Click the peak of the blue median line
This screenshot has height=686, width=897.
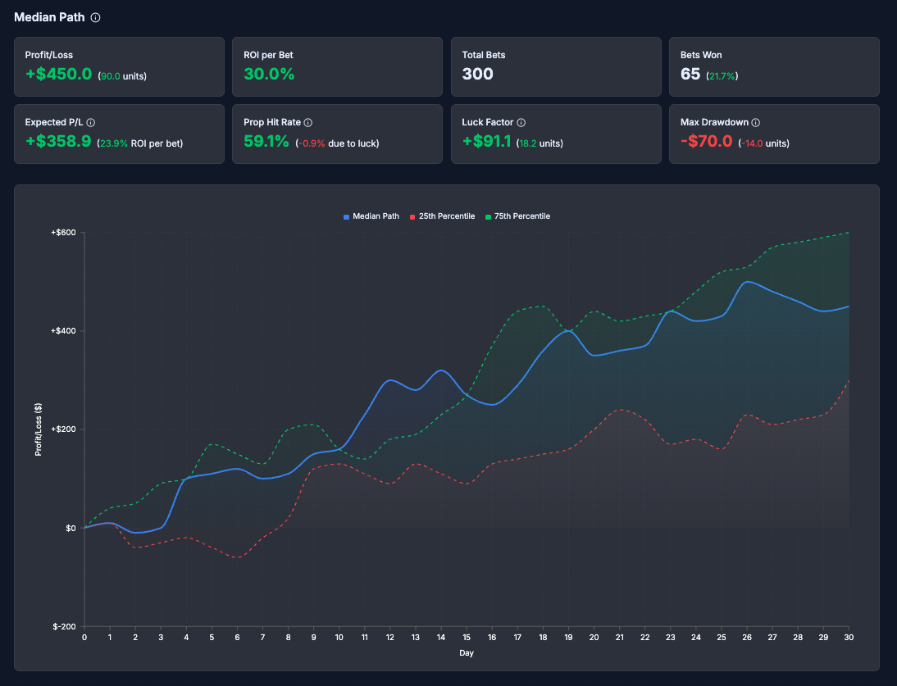(746, 282)
